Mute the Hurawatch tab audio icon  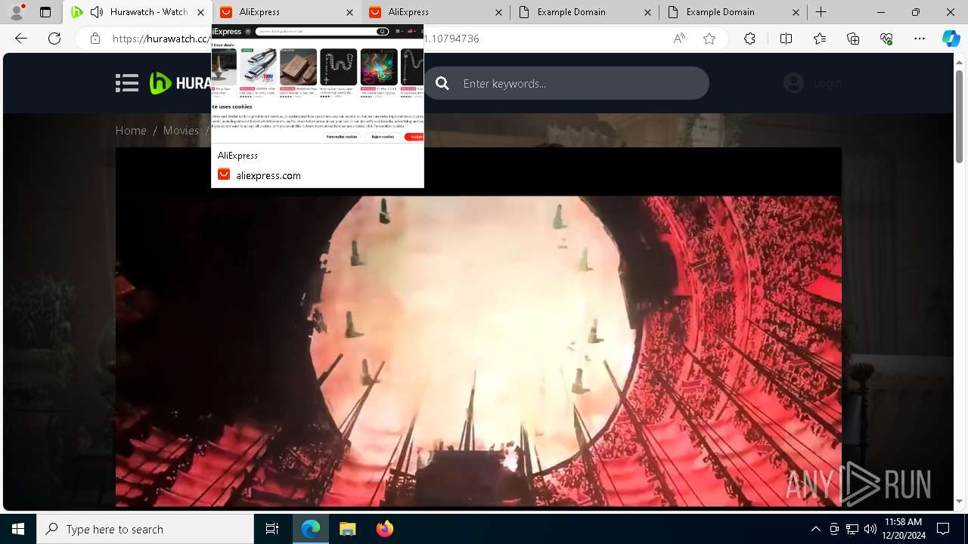tap(96, 12)
